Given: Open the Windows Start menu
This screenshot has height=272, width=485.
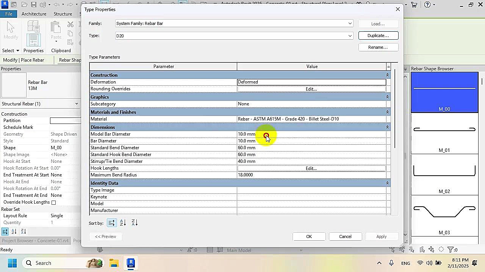Looking at the screenshot, I should tap(12, 263).
